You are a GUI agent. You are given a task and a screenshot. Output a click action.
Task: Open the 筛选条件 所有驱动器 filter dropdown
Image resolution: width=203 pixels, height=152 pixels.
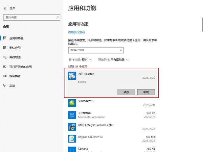113,59
